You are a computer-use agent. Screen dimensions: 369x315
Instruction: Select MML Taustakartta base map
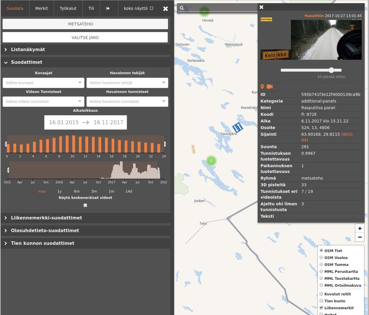click(x=321, y=278)
